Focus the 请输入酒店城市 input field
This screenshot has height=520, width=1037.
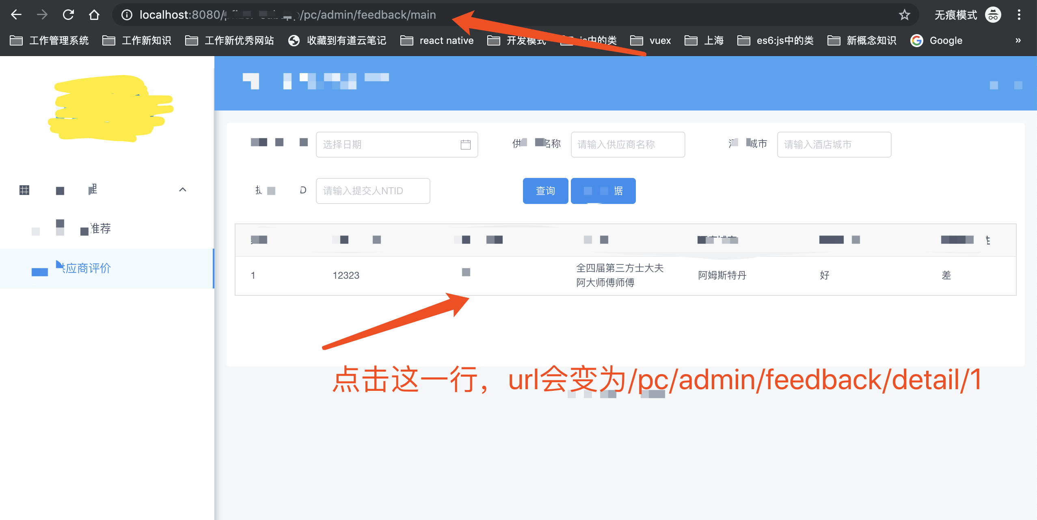834,145
